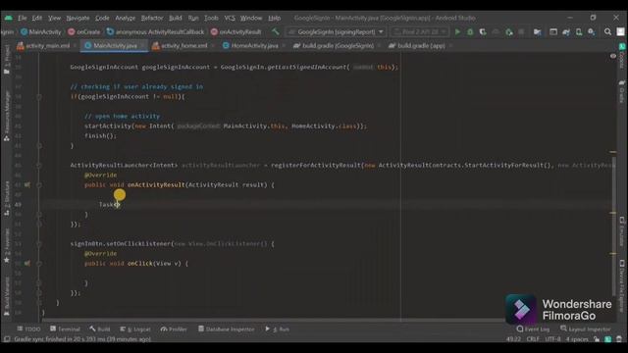Click the green Run app icon
Viewport: 628px width, 353px height.
(x=457, y=31)
